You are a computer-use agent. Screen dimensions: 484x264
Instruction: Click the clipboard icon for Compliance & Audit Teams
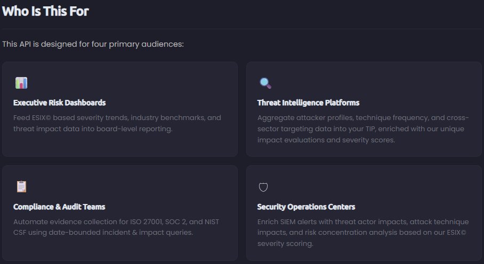point(22,186)
